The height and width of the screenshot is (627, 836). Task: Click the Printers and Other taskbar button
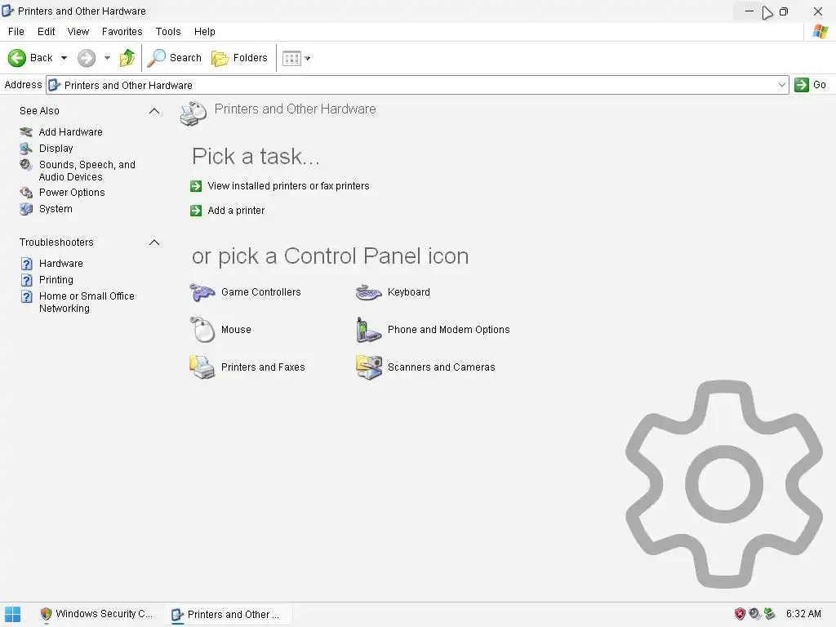pyautogui.click(x=229, y=614)
